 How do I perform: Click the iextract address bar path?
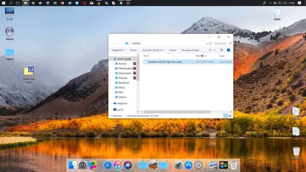click(x=136, y=43)
